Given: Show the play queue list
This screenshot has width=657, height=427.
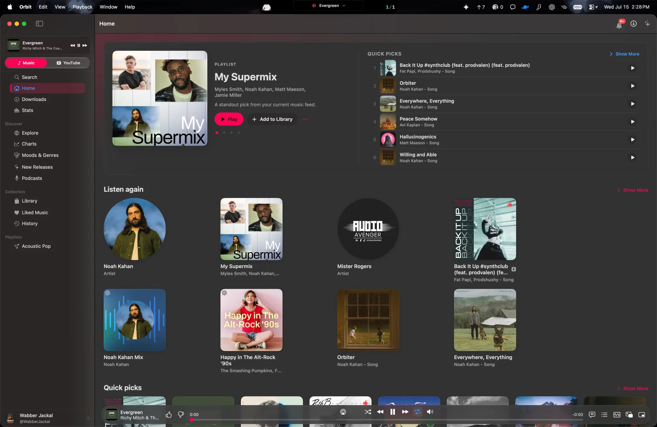Looking at the screenshot, I should click(x=604, y=415).
